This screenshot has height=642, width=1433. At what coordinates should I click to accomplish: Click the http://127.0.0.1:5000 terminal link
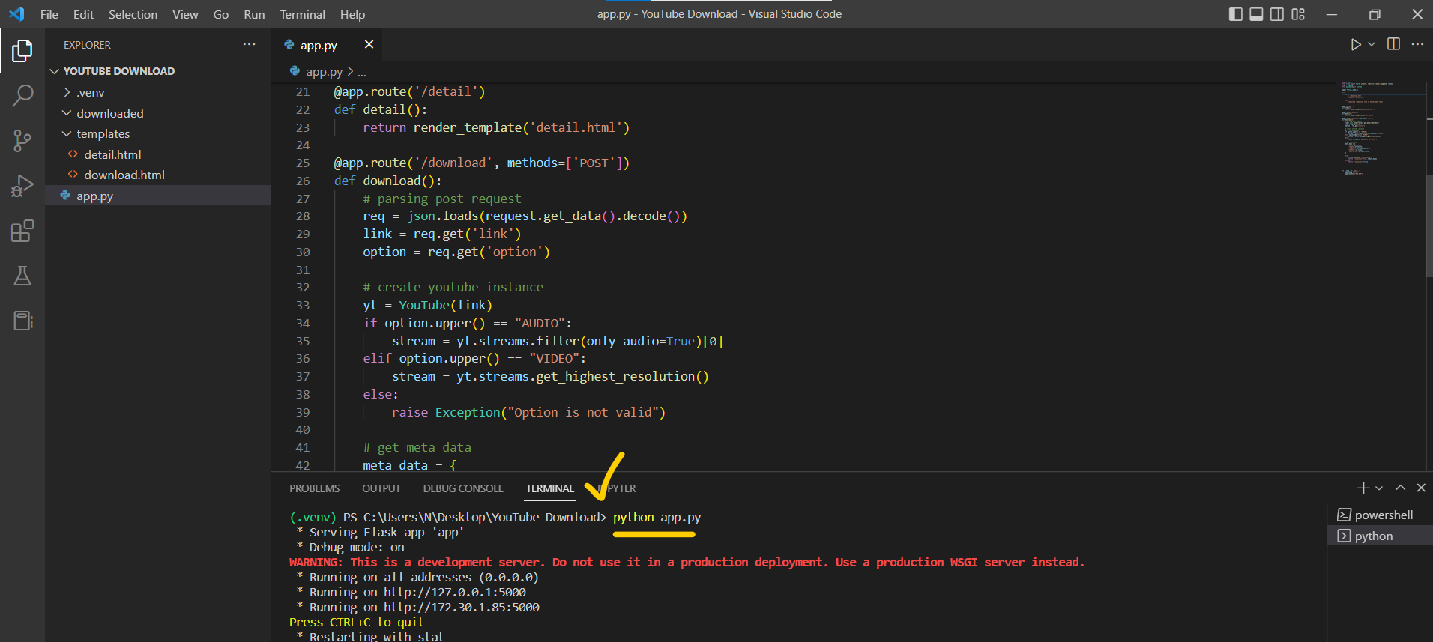pos(454,592)
